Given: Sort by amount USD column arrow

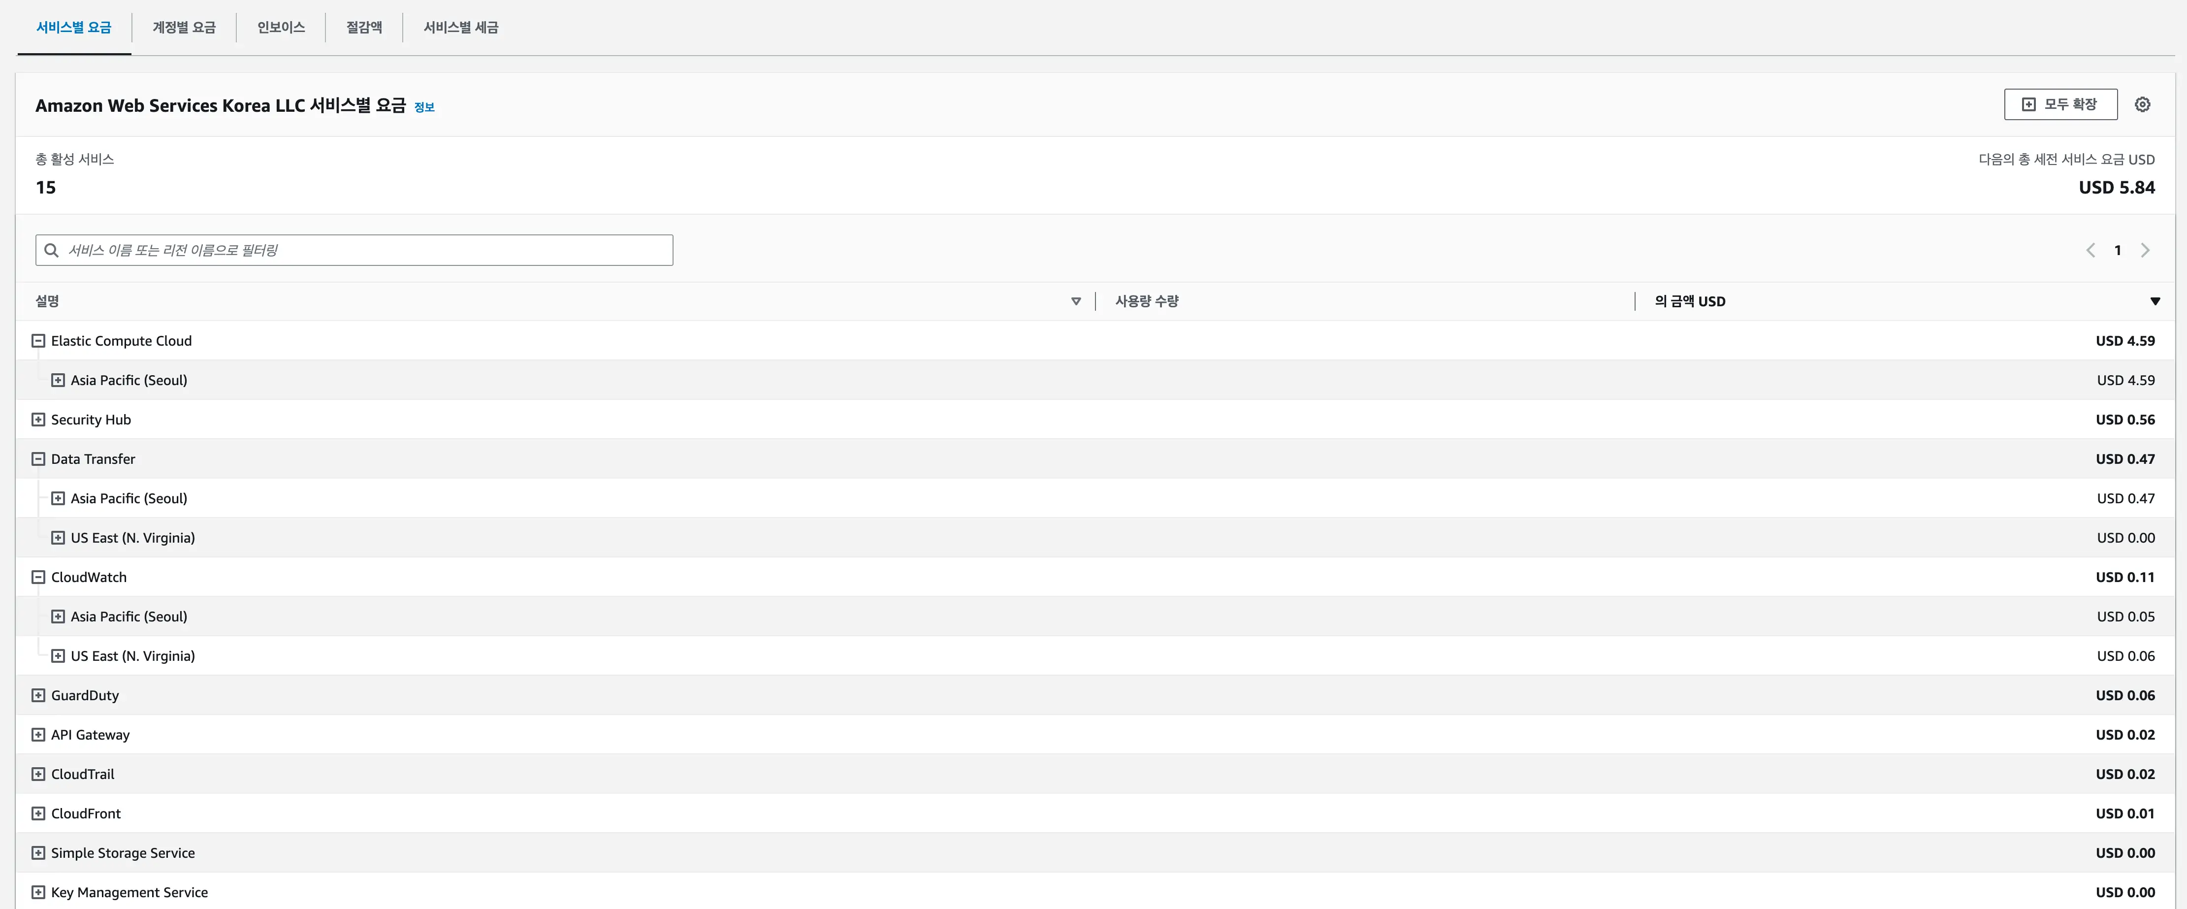Looking at the screenshot, I should tap(2155, 301).
